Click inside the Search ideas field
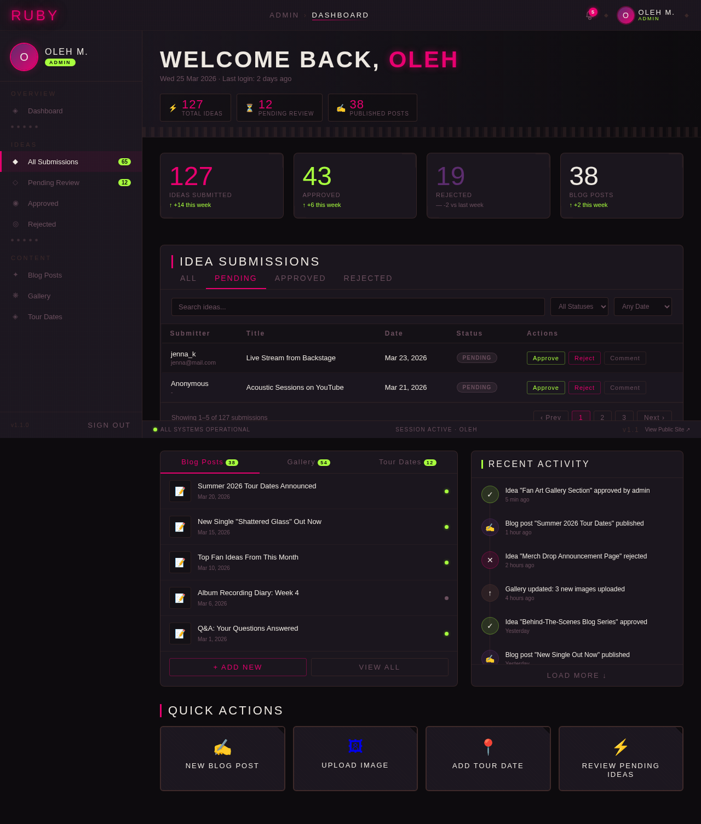Screen dimensions: 701x824 [358, 307]
